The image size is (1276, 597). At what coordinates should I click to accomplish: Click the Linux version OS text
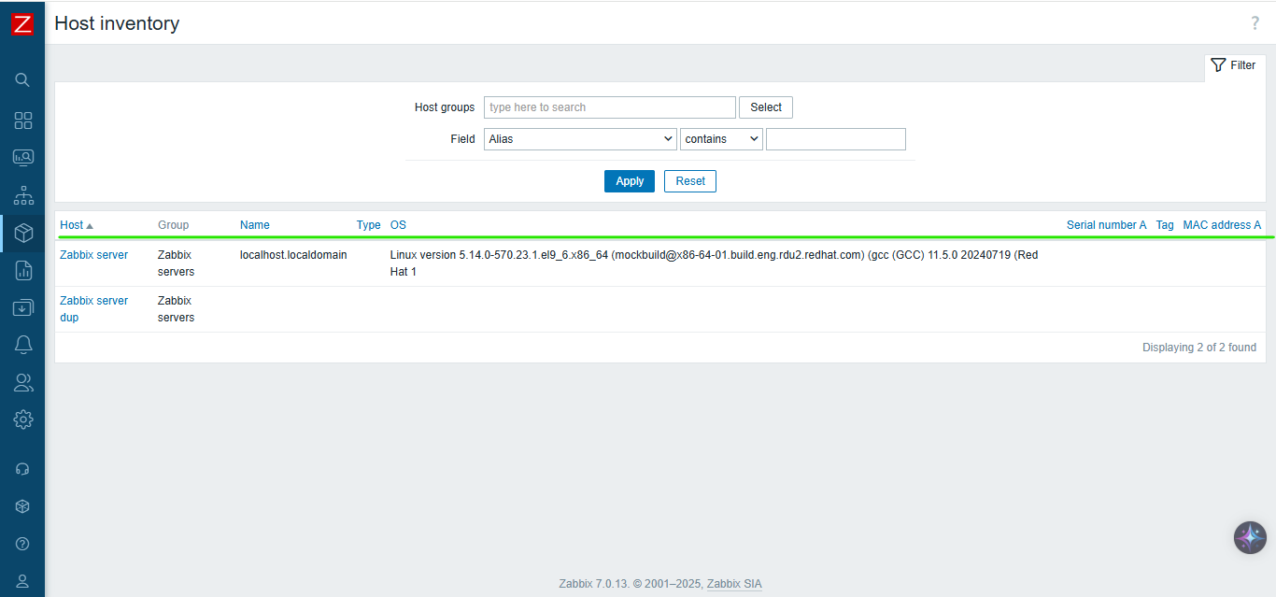click(714, 263)
